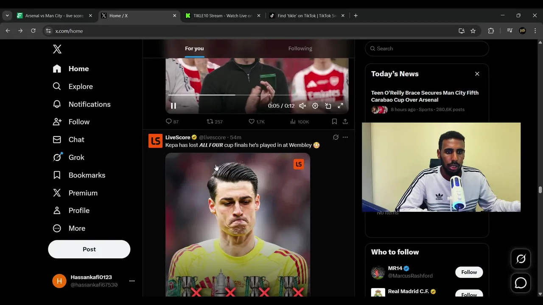The height and width of the screenshot is (305, 543).
Task: Open Profile in the sidebar
Action: pyautogui.click(x=71, y=211)
